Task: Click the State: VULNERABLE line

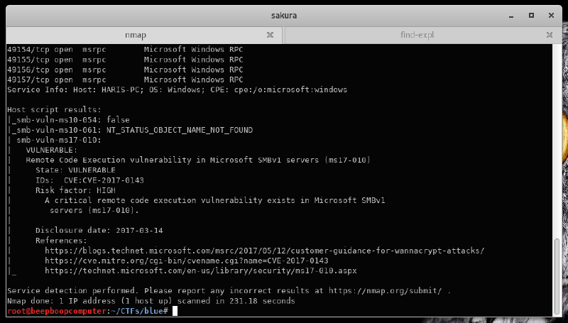Action: tap(75, 170)
